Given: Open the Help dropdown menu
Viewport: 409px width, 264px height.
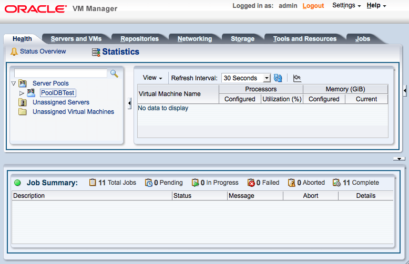Looking at the screenshot, I should click(376, 5).
